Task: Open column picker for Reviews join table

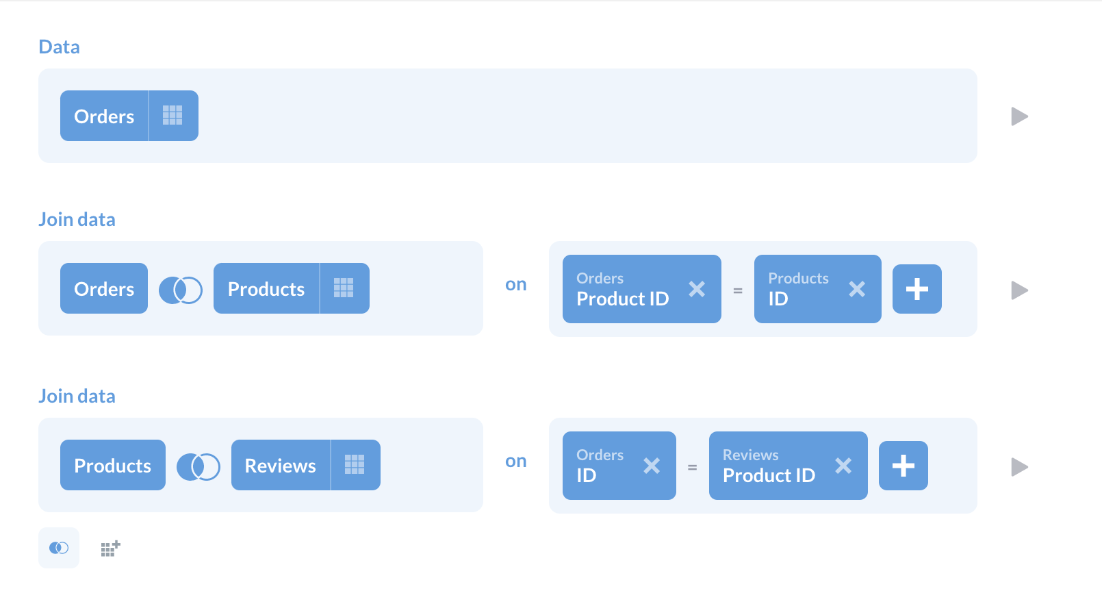Action: coord(355,465)
